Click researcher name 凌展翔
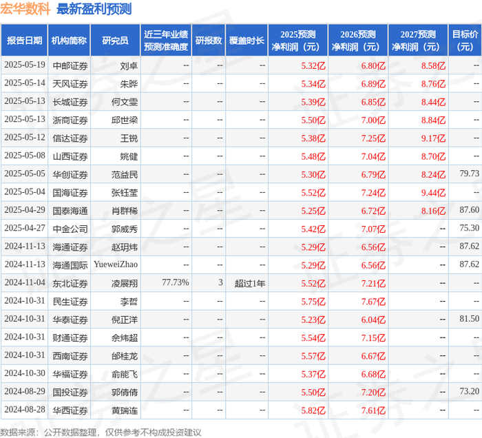482x438 pixels. [x=125, y=283]
